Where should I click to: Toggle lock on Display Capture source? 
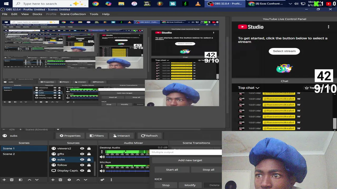89,170
